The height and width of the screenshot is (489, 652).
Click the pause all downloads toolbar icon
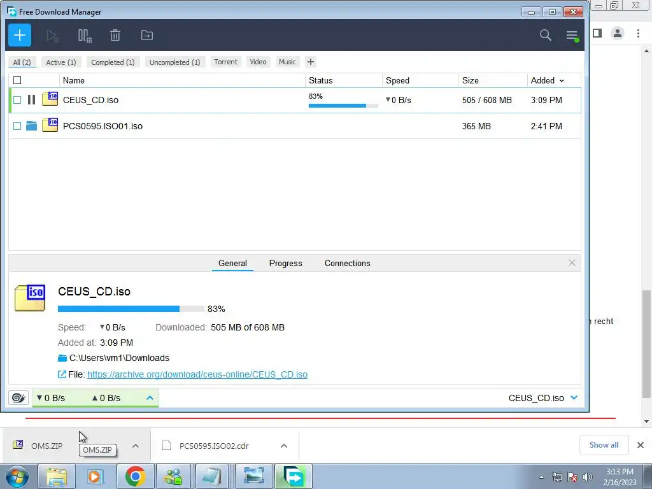pyautogui.click(x=85, y=36)
